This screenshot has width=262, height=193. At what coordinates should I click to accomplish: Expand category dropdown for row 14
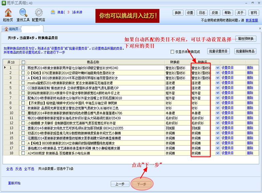[x=217, y=133]
